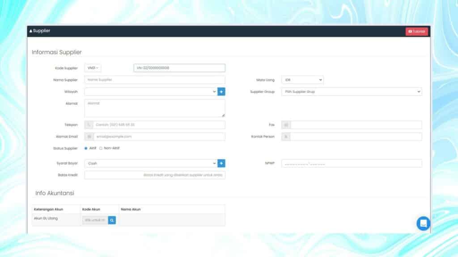Click the add new Syarat Bayar plus icon
Image resolution: width=458 pixels, height=257 pixels.
click(221, 163)
